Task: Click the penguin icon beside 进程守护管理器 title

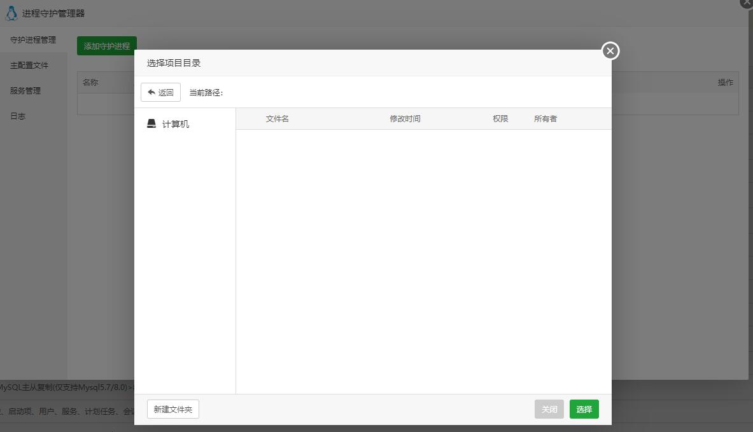Action: click(x=11, y=13)
